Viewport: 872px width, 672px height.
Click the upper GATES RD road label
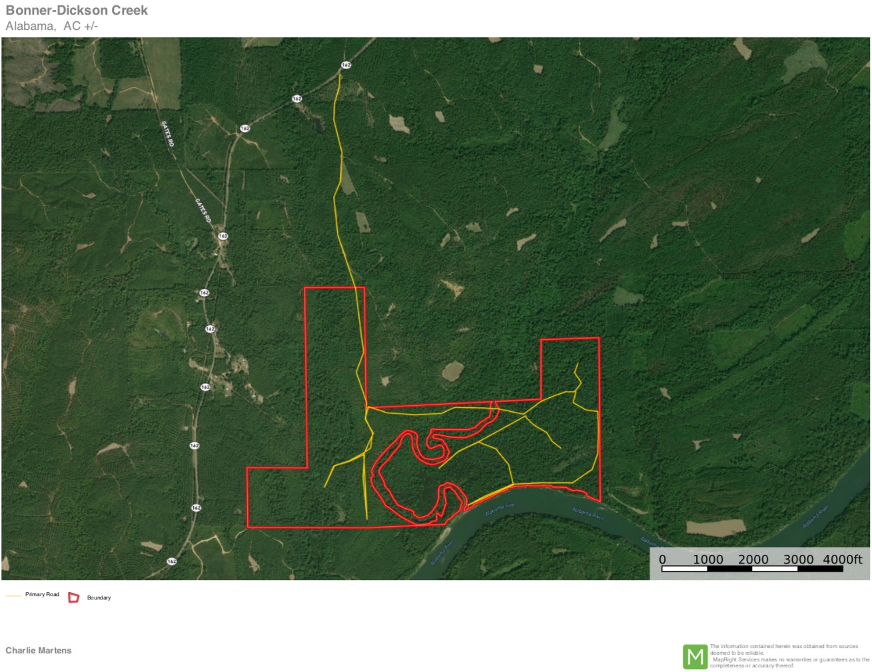pyautogui.click(x=167, y=134)
